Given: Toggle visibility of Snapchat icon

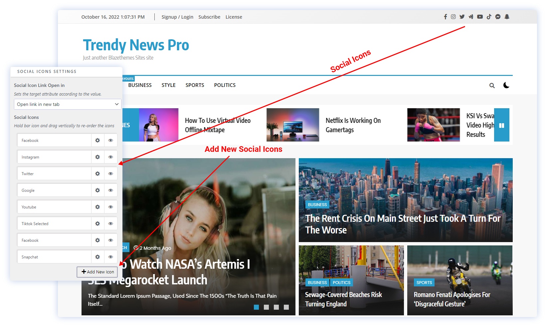Looking at the screenshot, I should pyautogui.click(x=110, y=257).
